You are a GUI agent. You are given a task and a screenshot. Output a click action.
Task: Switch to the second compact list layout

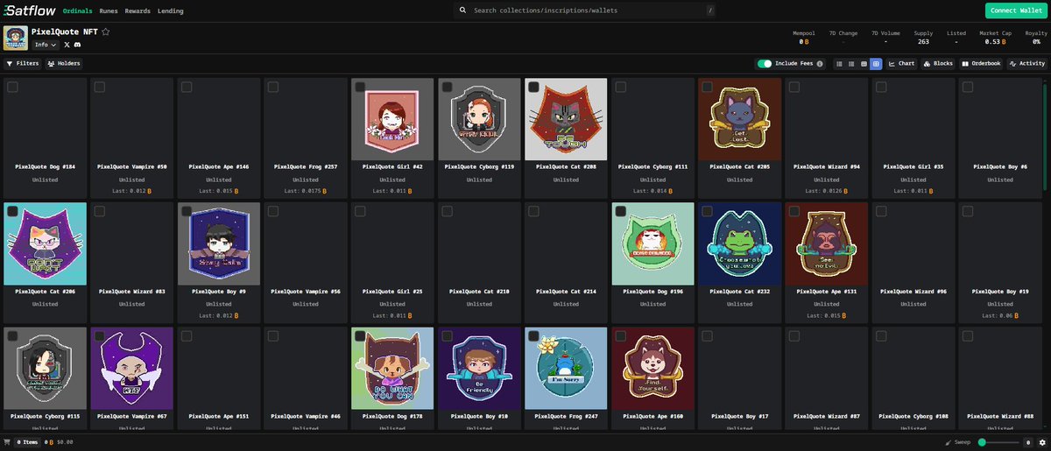[x=851, y=64]
